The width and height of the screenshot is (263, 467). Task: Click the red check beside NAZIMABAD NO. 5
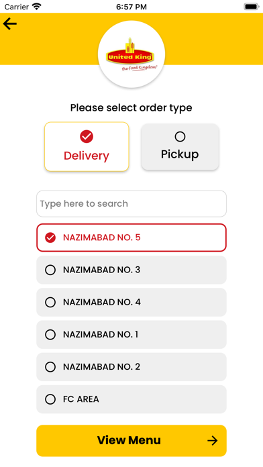(x=50, y=238)
